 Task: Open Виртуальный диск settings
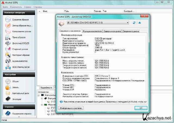pos(21,93)
